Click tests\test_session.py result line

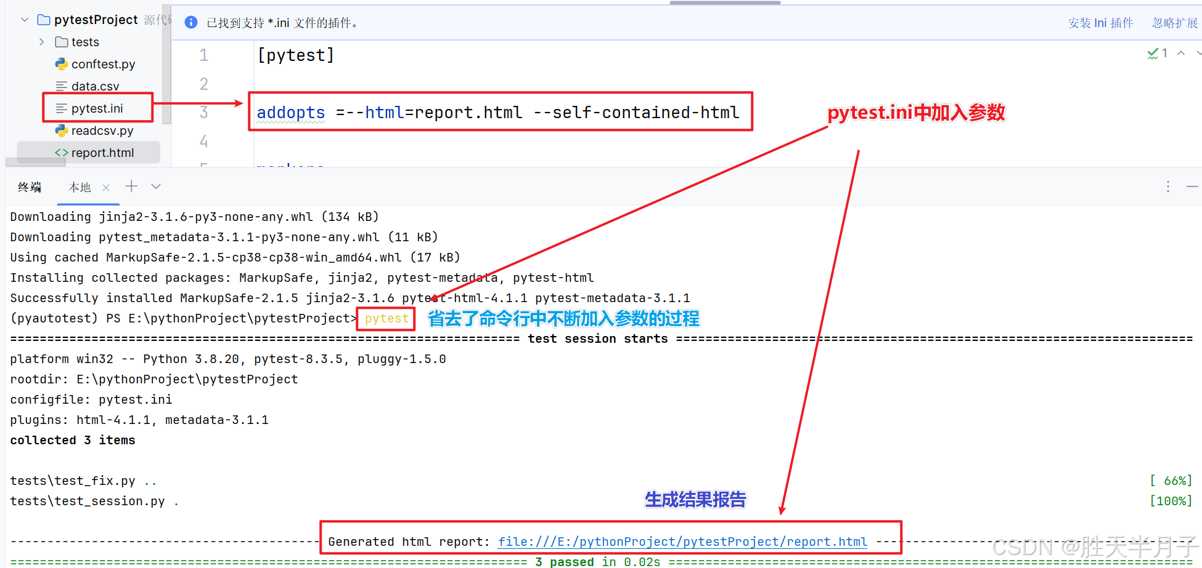click(x=94, y=501)
